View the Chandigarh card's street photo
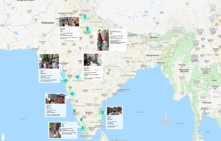Image resolution: width=221 pixels, height=141 pixels. click(x=69, y=22)
